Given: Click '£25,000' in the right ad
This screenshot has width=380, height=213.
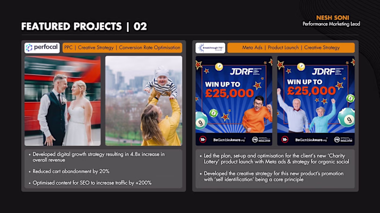Looking at the screenshot, I should click(312, 91).
